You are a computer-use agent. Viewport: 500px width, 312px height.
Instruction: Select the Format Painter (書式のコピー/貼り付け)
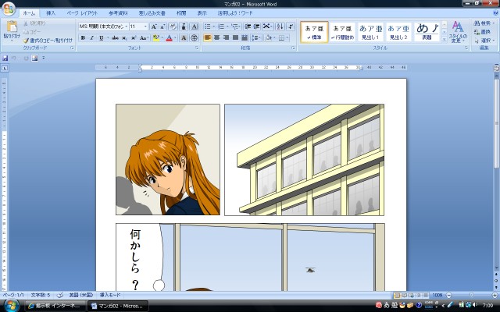tap(49, 40)
